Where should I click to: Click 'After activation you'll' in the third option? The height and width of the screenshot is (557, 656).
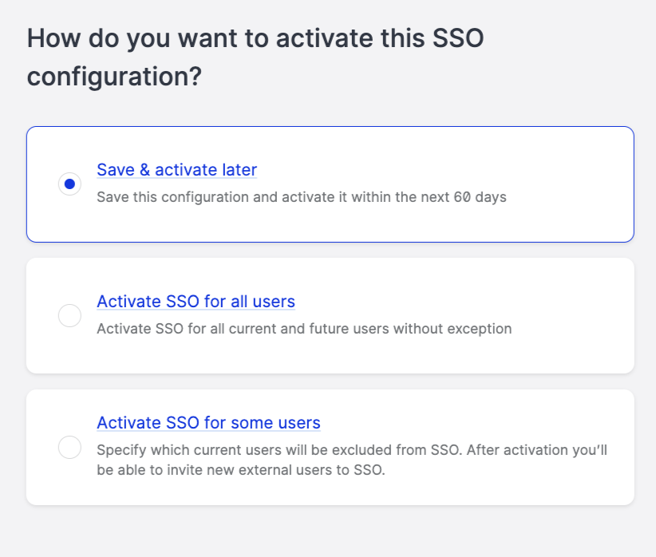coord(537,450)
